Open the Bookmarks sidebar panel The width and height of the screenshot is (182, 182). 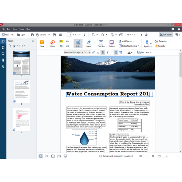pos(3,47)
